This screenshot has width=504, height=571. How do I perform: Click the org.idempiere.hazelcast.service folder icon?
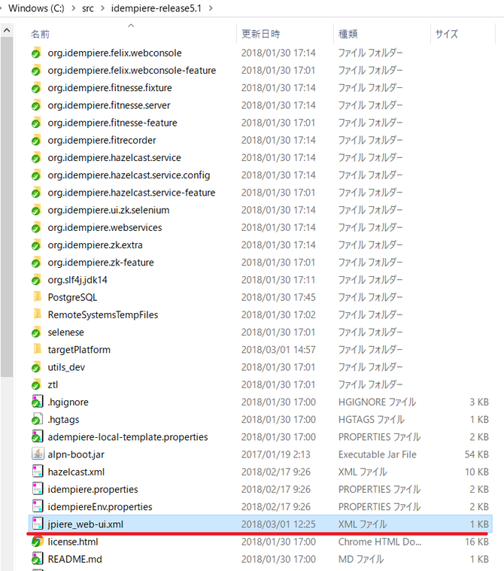tap(36, 158)
